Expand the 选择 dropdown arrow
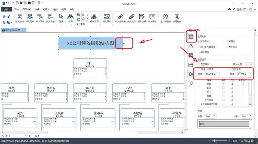Viewport: 258px width, 144px height. 61,24
